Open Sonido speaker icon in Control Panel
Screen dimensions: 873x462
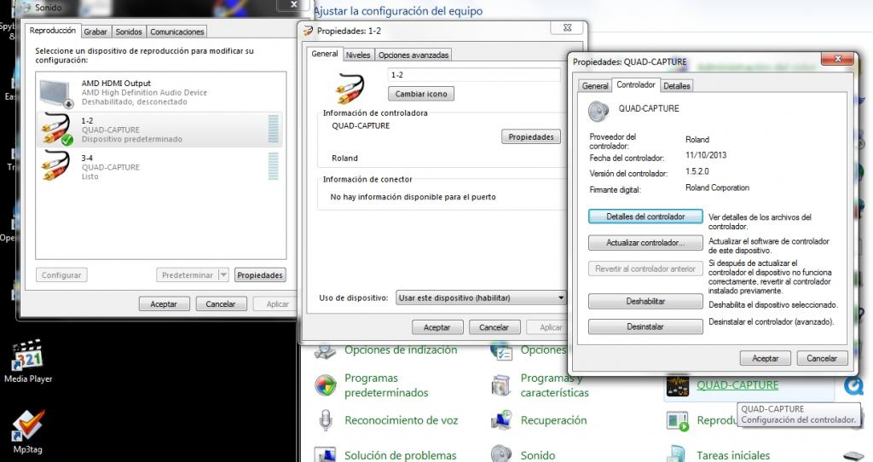501,453
